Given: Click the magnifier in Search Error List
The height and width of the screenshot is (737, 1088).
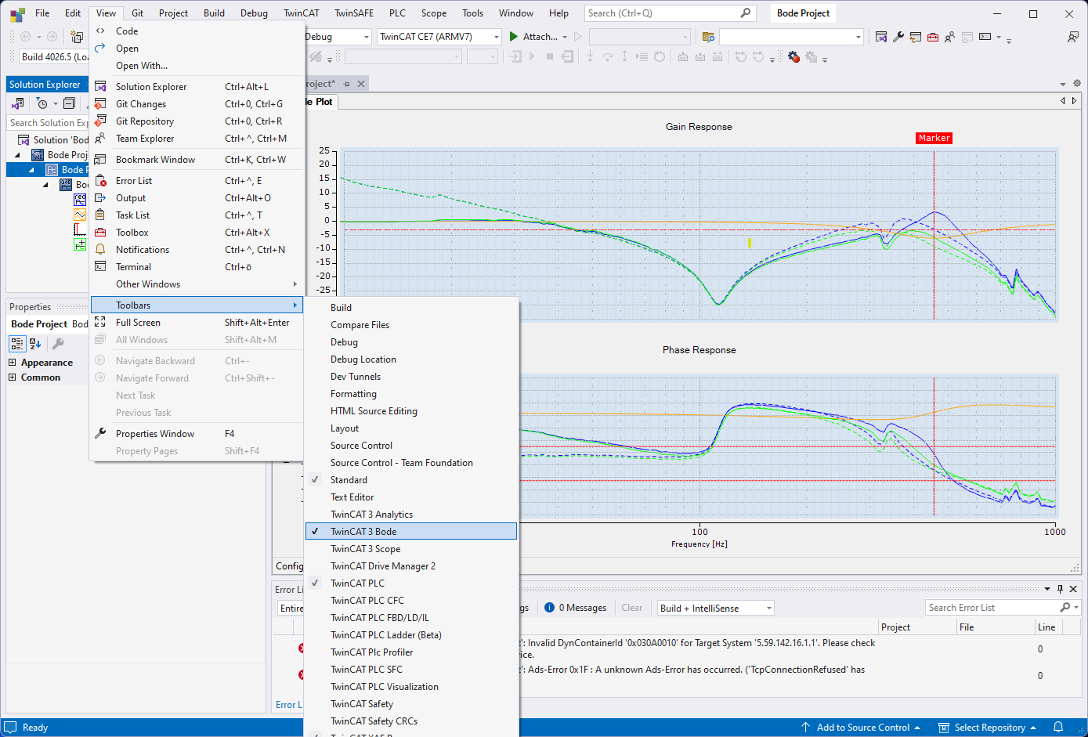Looking at the screenshot, I should coord(1065,608).
